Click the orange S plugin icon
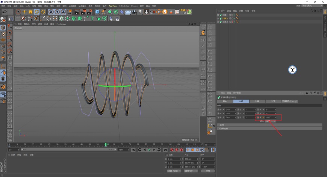This screenshot has width=327, height=177. pyautogui.click(x=165, y=12)
